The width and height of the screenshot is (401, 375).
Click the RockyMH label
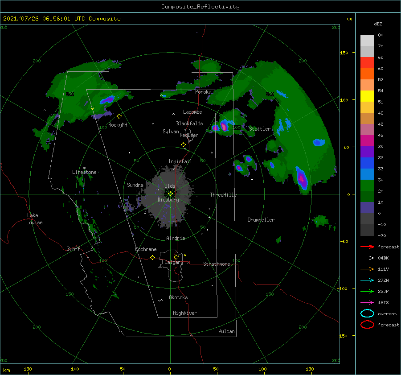118,125
